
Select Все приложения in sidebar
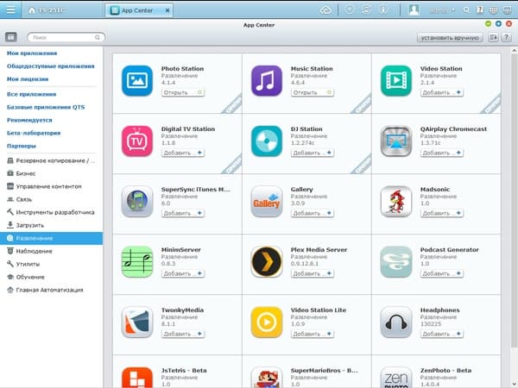tap(32, 94)
